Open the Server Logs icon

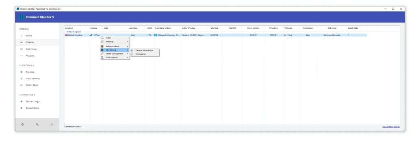tap(22, 102)
